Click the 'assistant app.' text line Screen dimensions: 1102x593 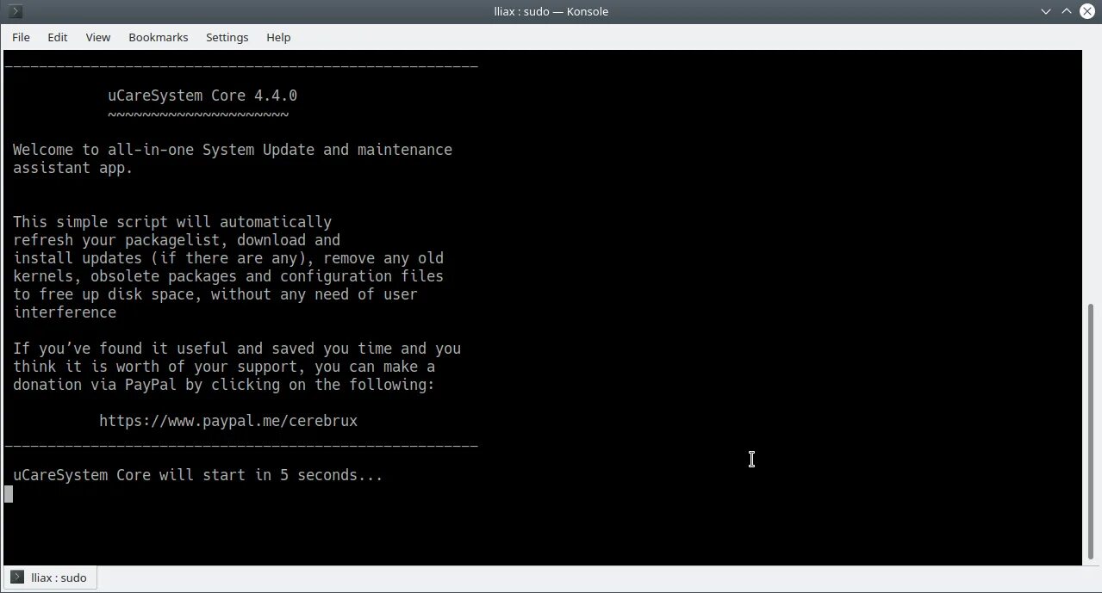coord(73,168)
